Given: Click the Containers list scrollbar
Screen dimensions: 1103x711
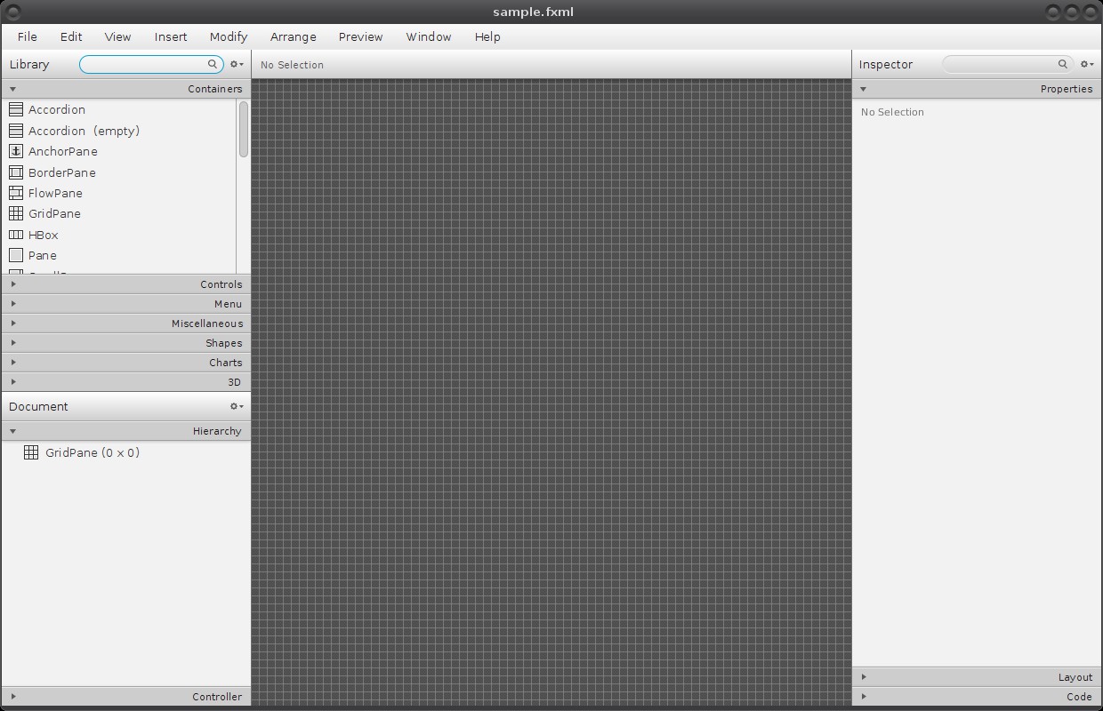Looking at the screenshot, I should 243,129.
